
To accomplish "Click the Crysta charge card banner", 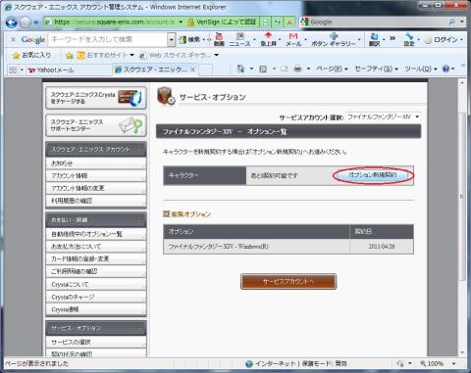I will click(96, 98).
